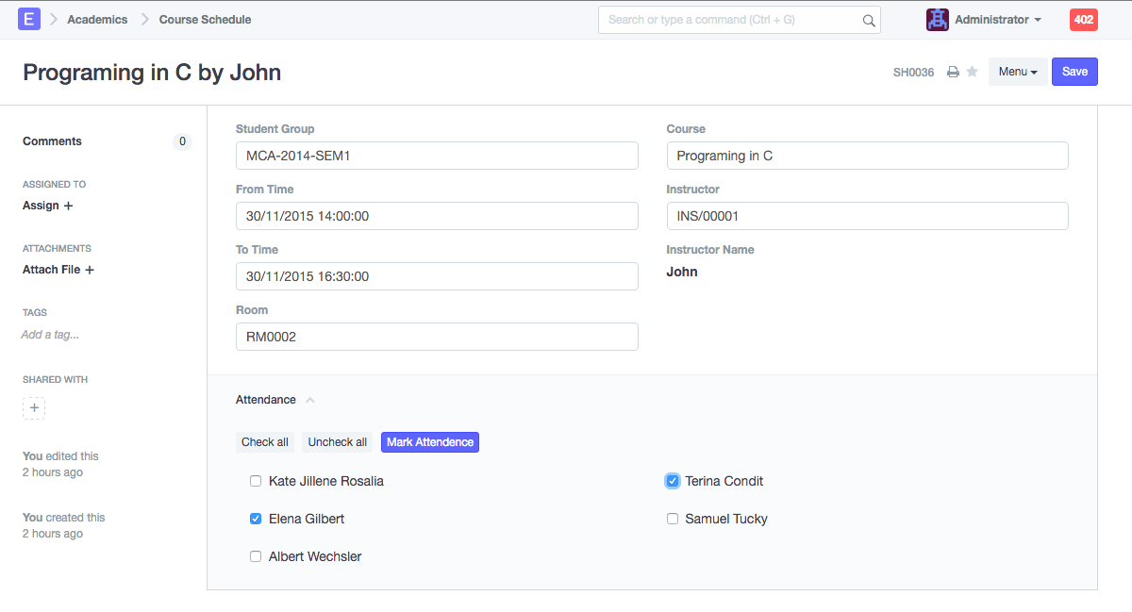Click the search magnifier icon
The height and width of the screenshot is (612, 1132).
click(868, 20)
